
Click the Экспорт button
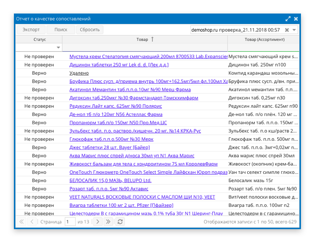tap(31, 30)
